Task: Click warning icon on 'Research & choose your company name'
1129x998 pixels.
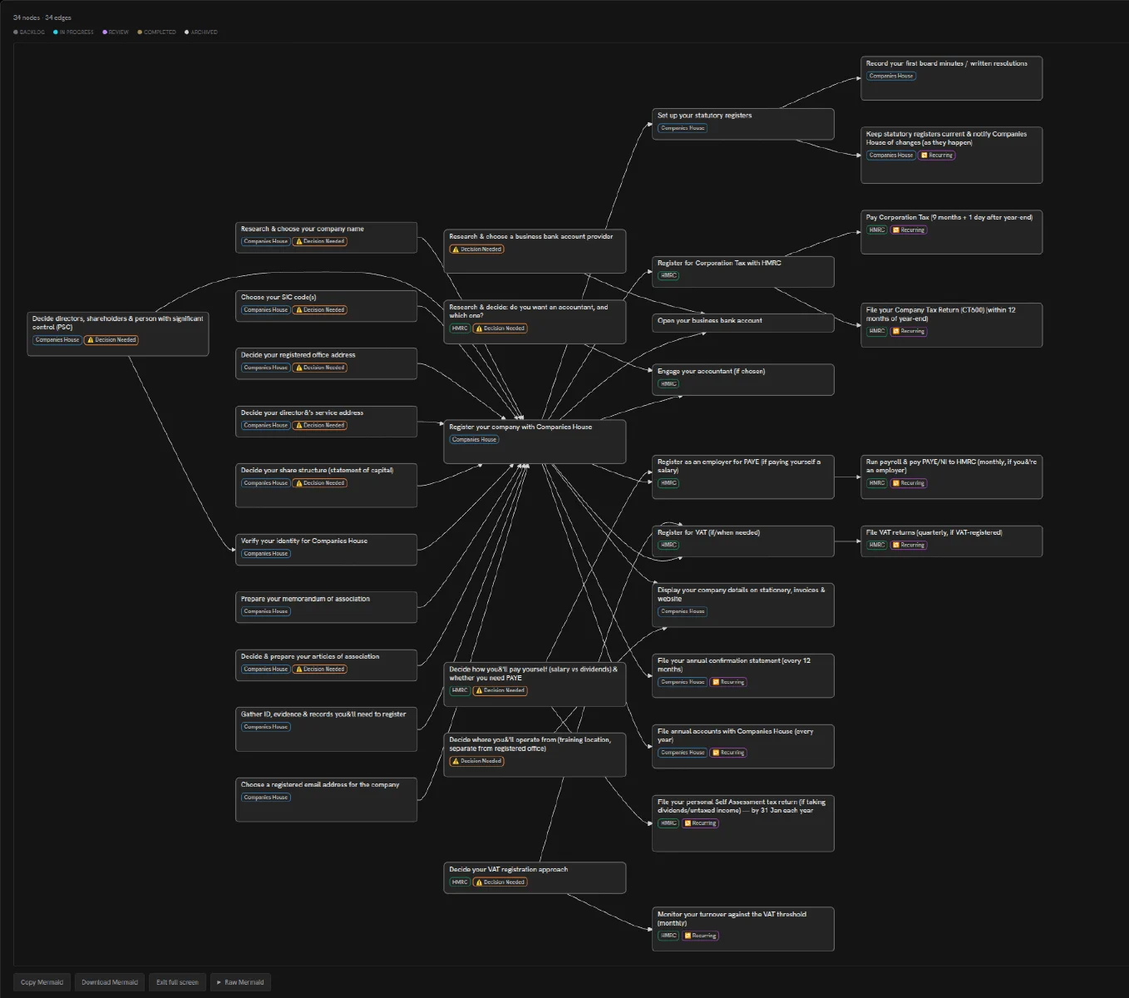Action: (299, 242)
